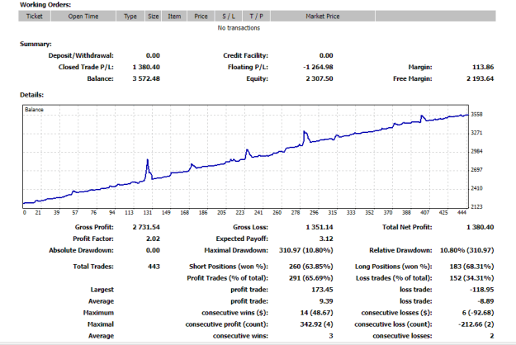
Task: Click the 444 trade-axis label
Action: tap(462, 213)
